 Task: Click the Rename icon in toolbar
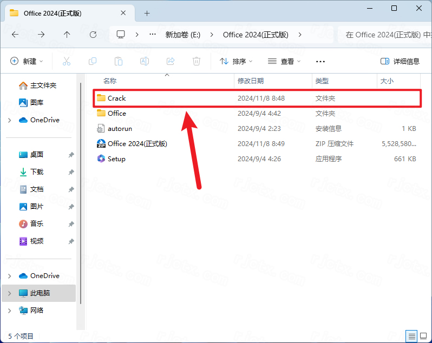[145, 61]
